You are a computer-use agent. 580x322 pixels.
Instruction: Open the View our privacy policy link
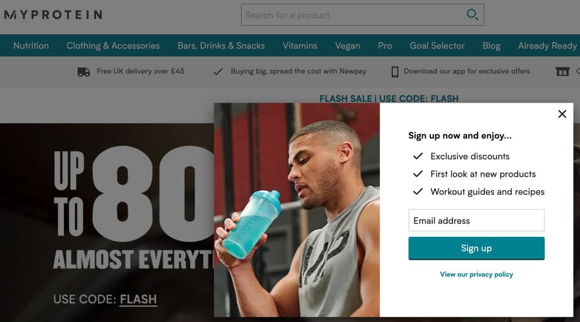(x=476, y=274)
